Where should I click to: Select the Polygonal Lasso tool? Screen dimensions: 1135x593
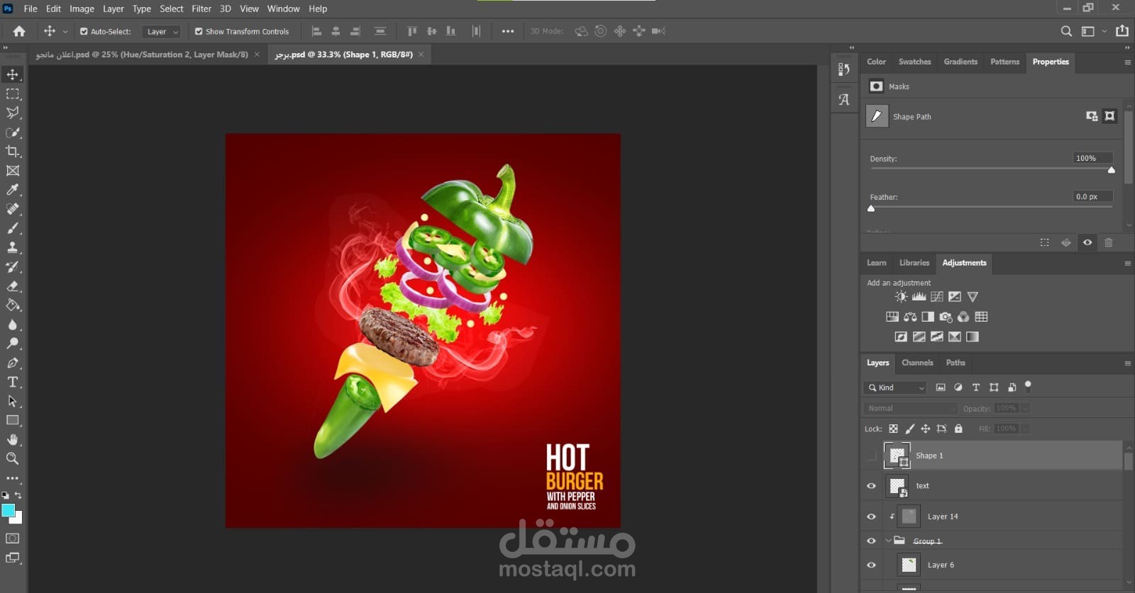pos(13,113)
